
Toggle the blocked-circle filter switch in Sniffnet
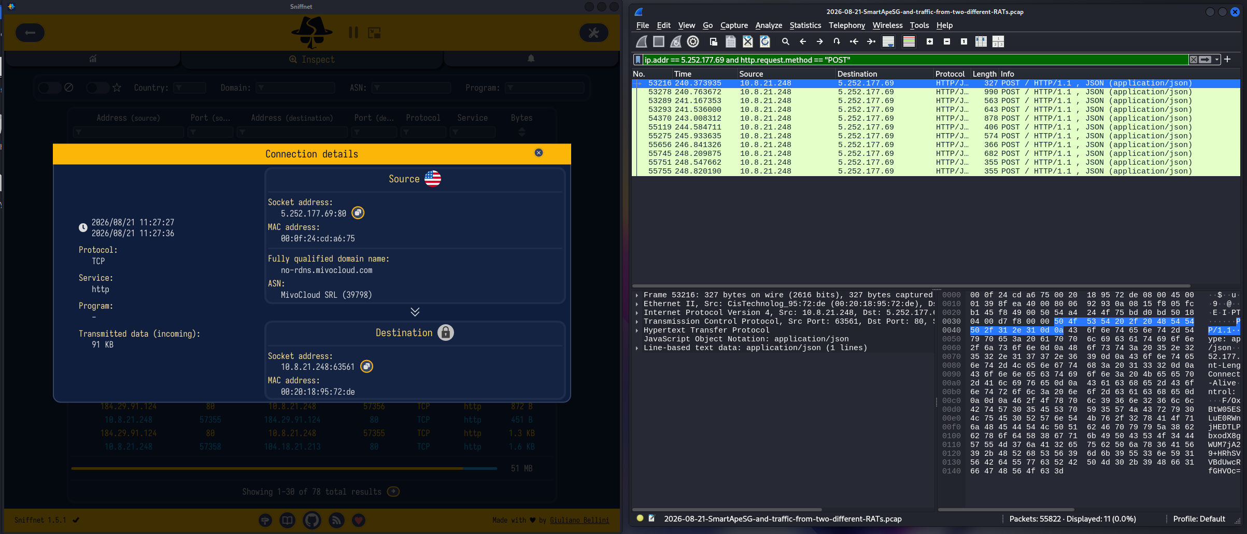click(50, 88)
